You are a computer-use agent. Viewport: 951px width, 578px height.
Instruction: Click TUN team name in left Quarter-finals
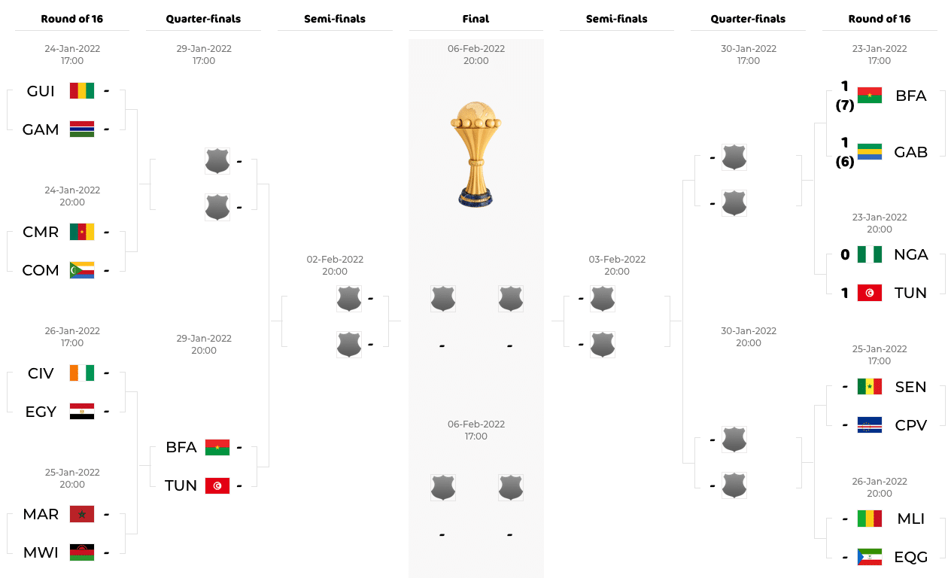tap(181, 485)
